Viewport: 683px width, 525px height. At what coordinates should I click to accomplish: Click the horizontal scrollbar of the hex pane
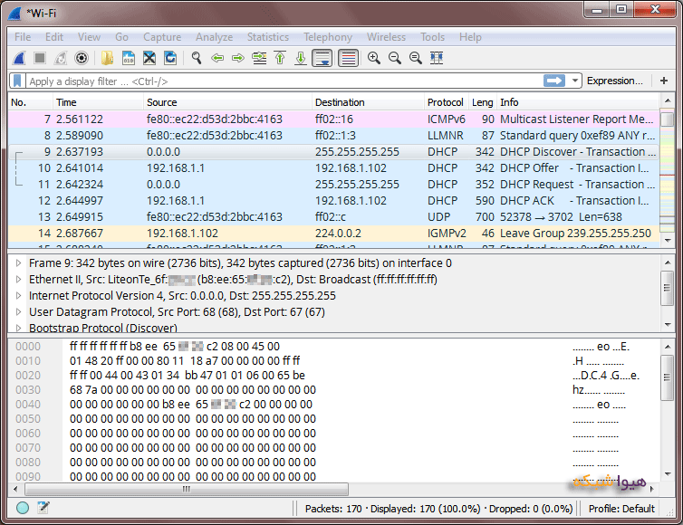coord(187,489)
